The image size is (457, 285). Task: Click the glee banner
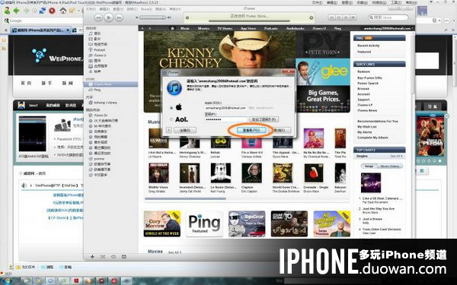(323, 71)
